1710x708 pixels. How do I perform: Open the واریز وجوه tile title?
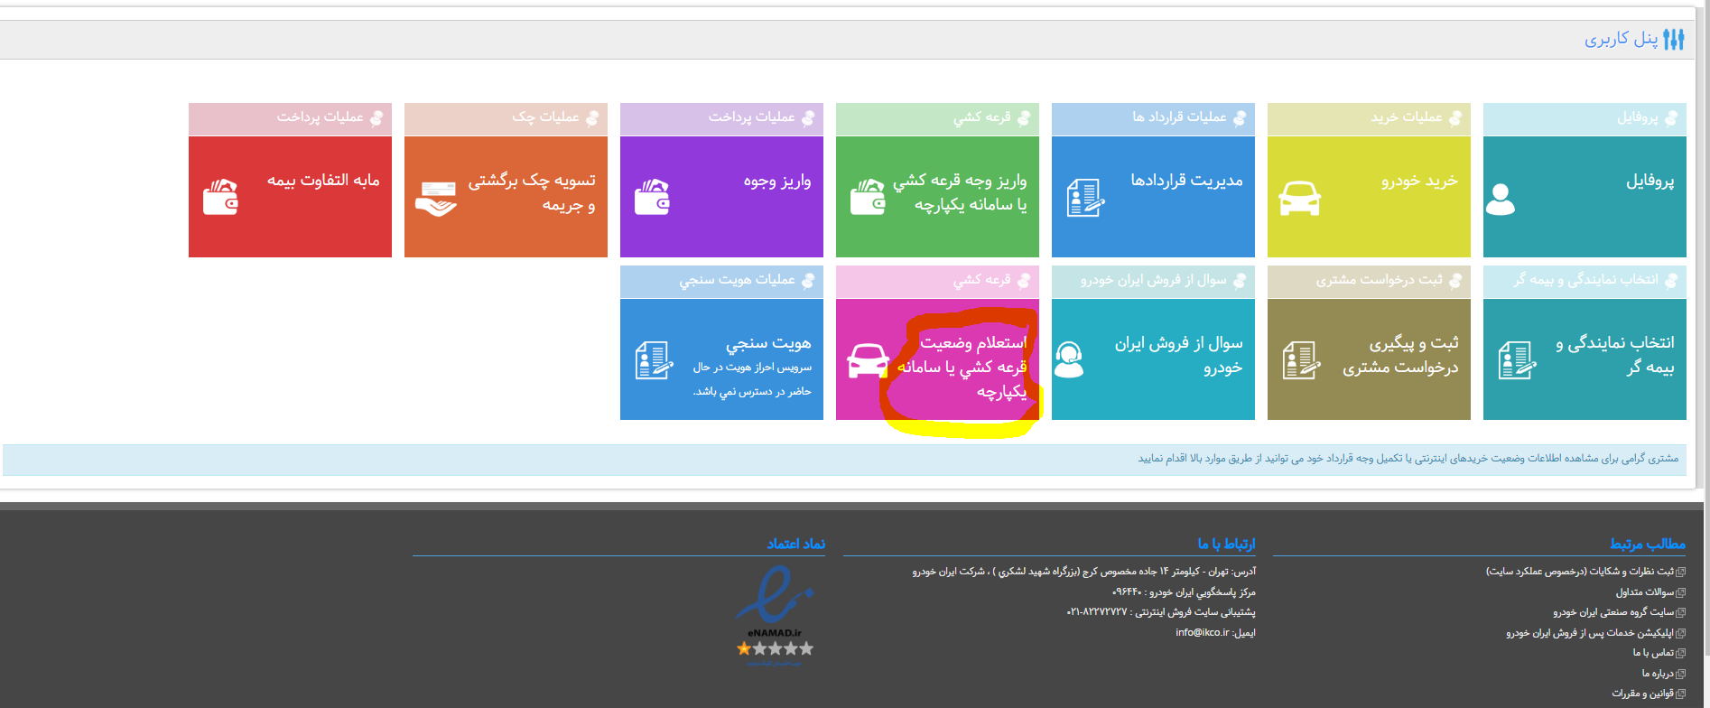point(777,181)
